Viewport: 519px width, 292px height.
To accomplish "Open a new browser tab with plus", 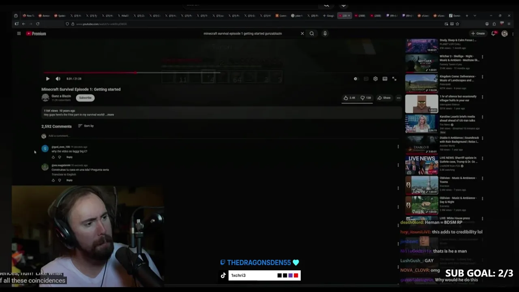I will coord(467,16).
